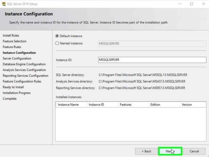
Task: Select the Named instance radio button
Action: 57,43
